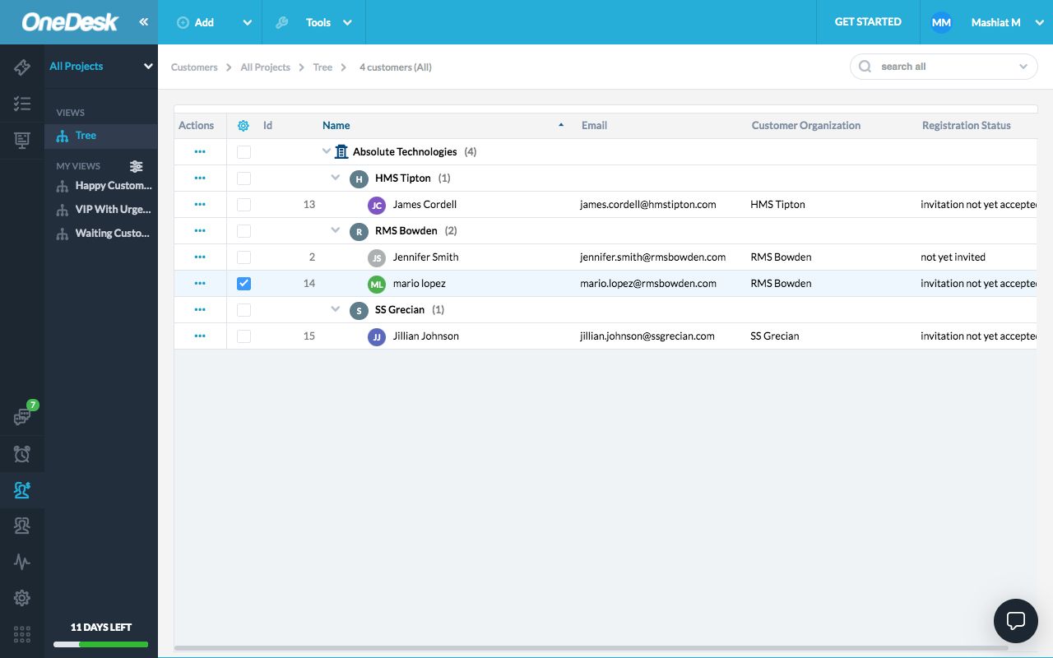Open the Tickets icon in the sidebar
The image size is (1053, 658).
coord(22,67)
